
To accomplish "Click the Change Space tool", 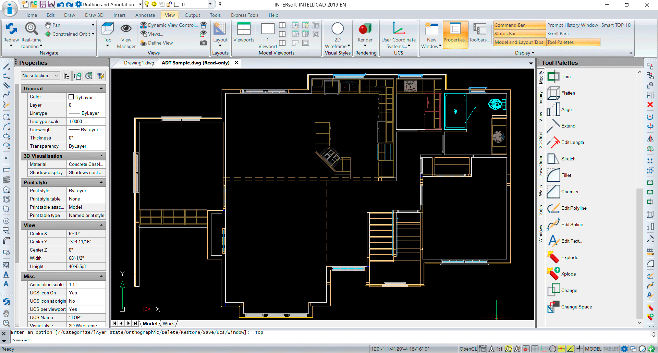I will (x=570, y=307).
